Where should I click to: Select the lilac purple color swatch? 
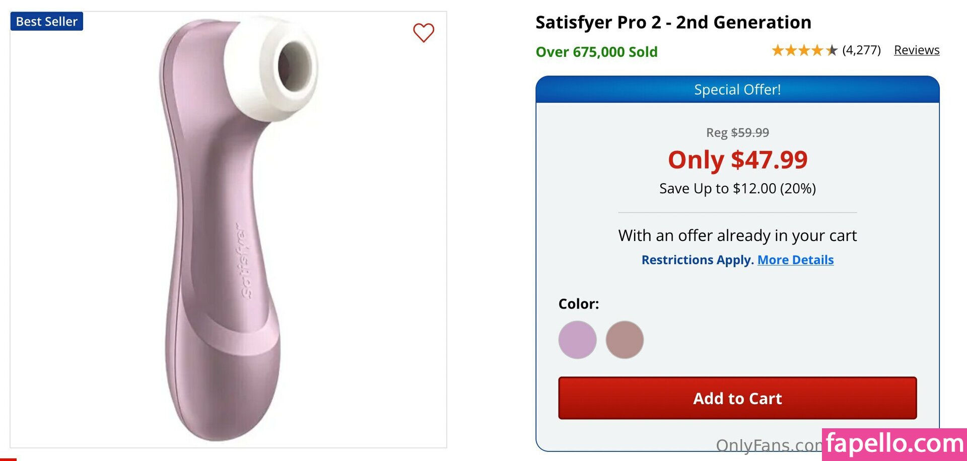click(x=577, y=340)
